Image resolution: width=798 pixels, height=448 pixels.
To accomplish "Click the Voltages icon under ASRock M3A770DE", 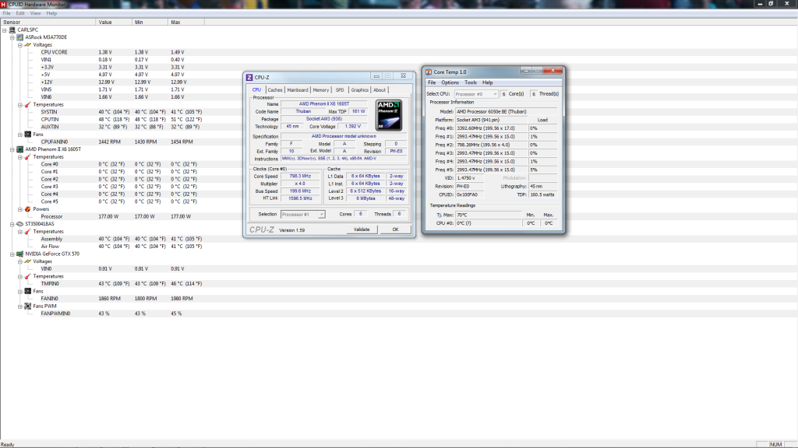I will (28, 44).
